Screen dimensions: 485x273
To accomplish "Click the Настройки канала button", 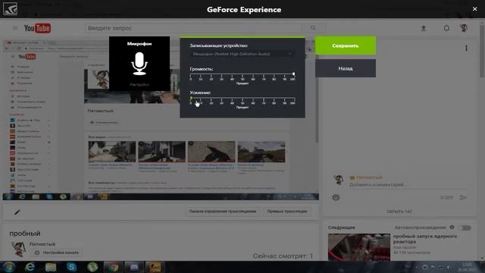I will [57, 253].
